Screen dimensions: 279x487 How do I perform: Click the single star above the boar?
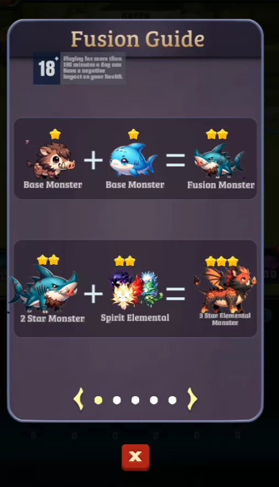pyautogui.click(x=55, y=134)
